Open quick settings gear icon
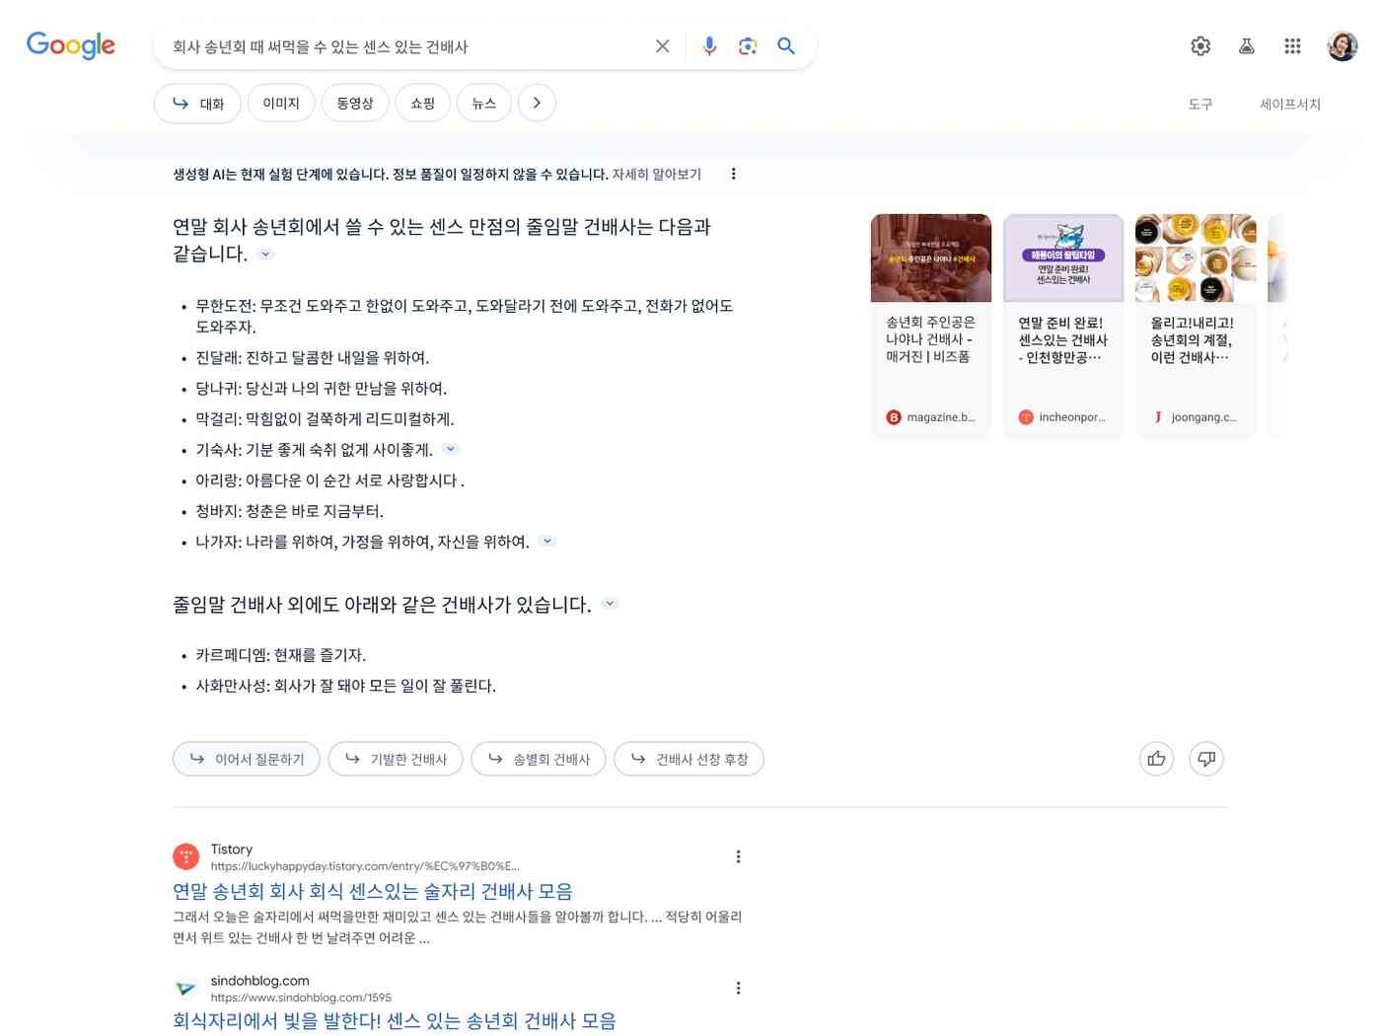Viewport: 1381px width, 1036px height. tap(1200, 46)
